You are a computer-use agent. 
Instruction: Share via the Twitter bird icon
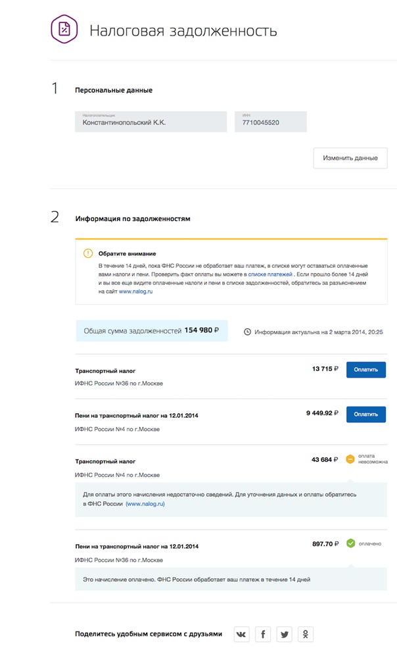click(284, 634)
